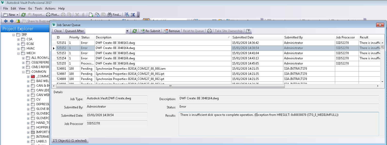Open Job Server Queue help question icon

pos(248,31)
